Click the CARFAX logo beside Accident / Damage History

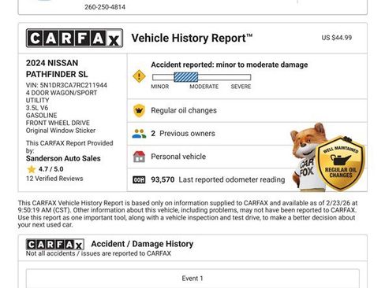(55, 245)
